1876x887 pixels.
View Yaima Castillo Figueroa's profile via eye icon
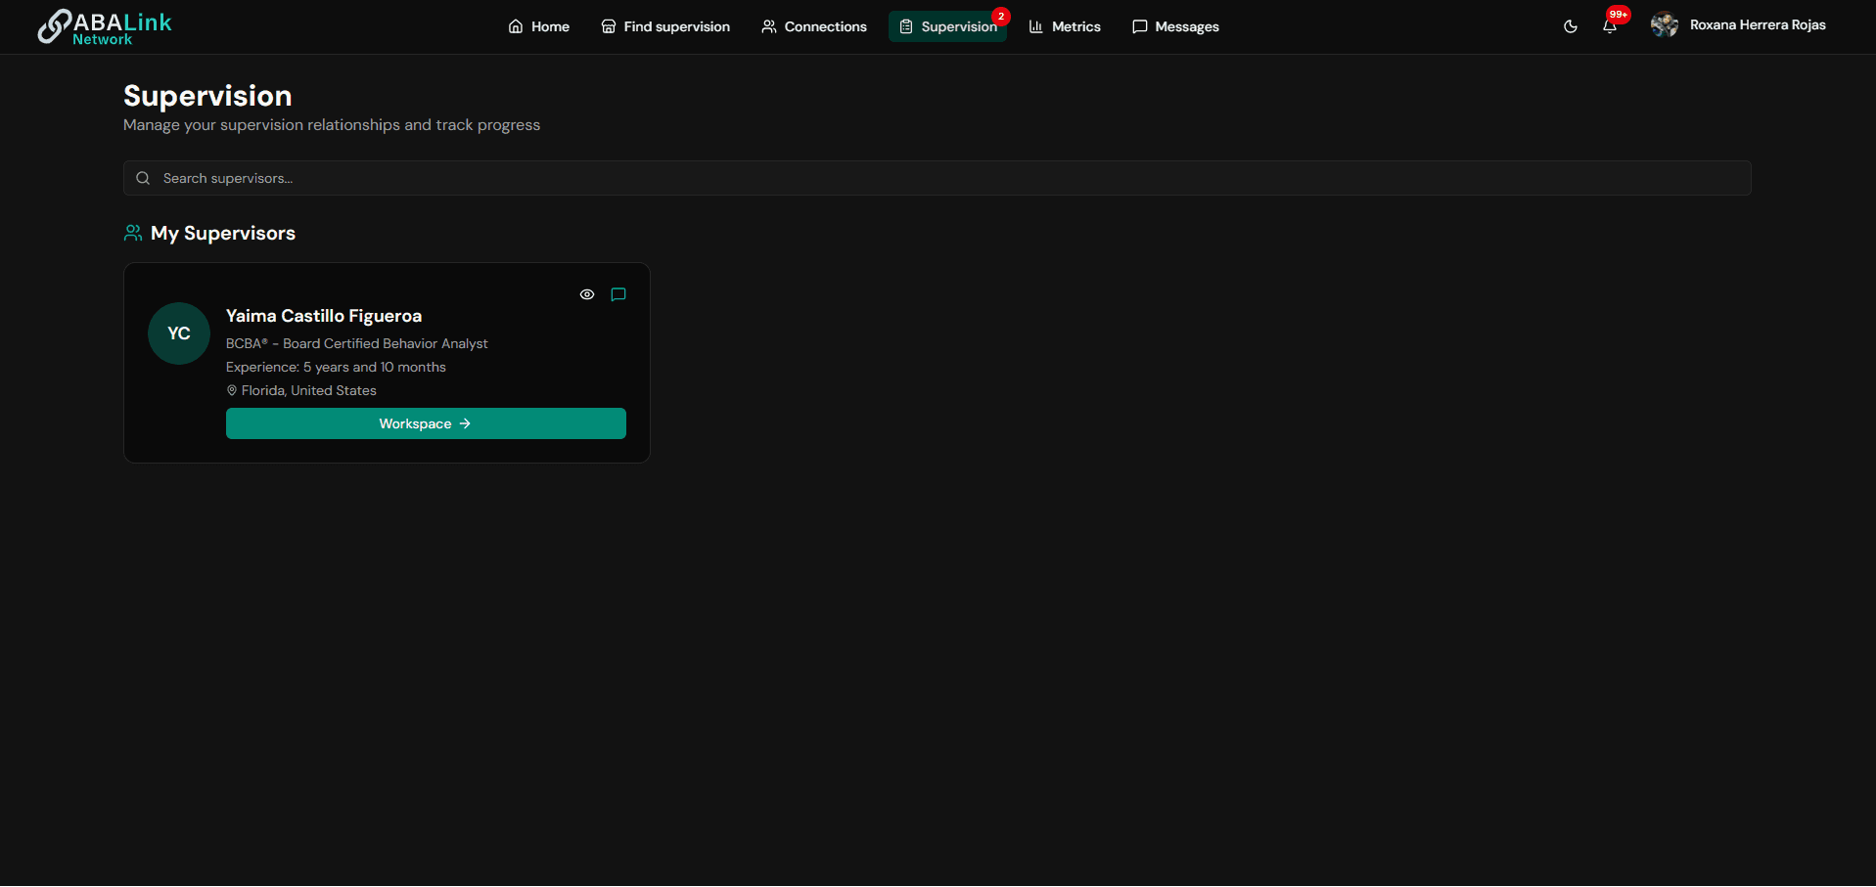pos(587,294)
